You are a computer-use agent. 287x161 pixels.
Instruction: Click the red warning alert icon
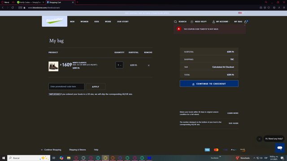[179, 29]
